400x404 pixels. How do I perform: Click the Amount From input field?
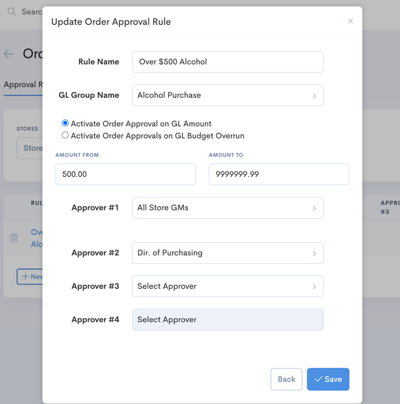tap(125, 174)
